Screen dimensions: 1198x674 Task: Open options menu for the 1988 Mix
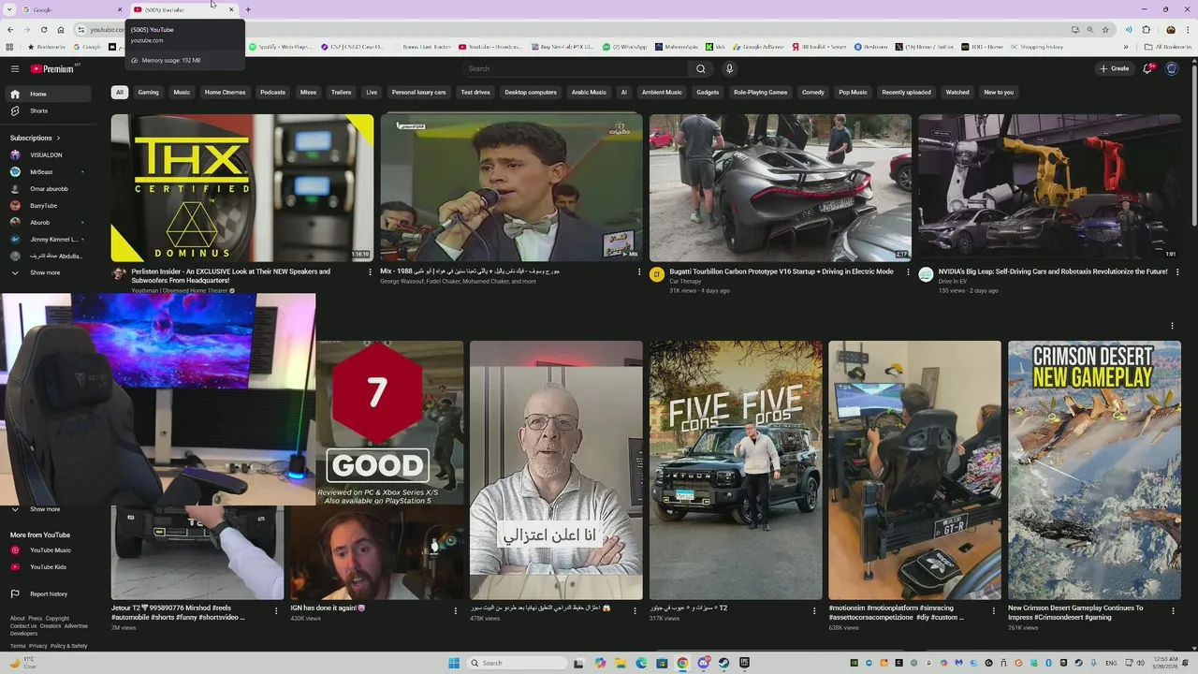(x=639, y=272)
